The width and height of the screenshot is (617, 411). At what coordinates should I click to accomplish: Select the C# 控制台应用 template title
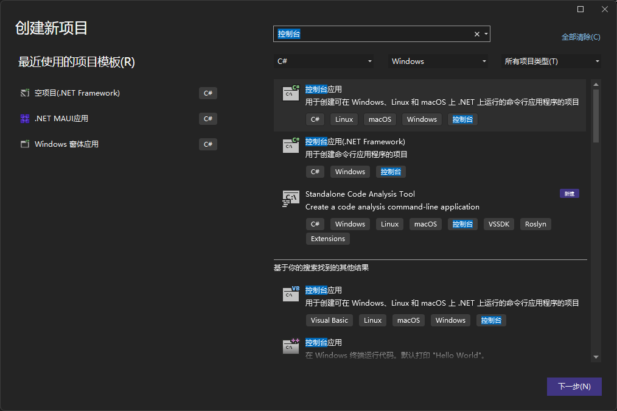(324, 90)
